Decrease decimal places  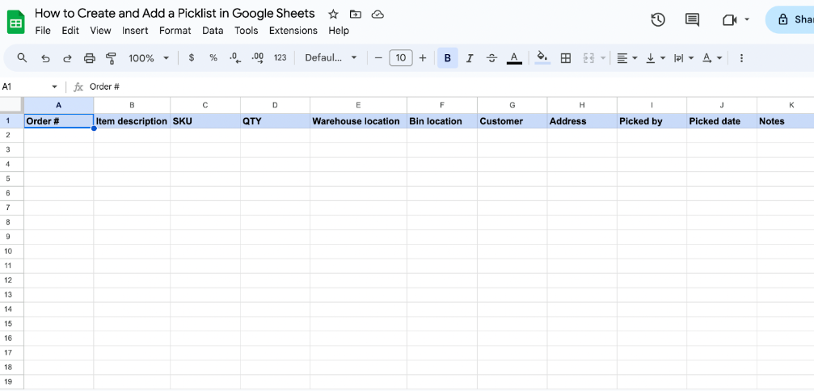click(x=235, y=58)
